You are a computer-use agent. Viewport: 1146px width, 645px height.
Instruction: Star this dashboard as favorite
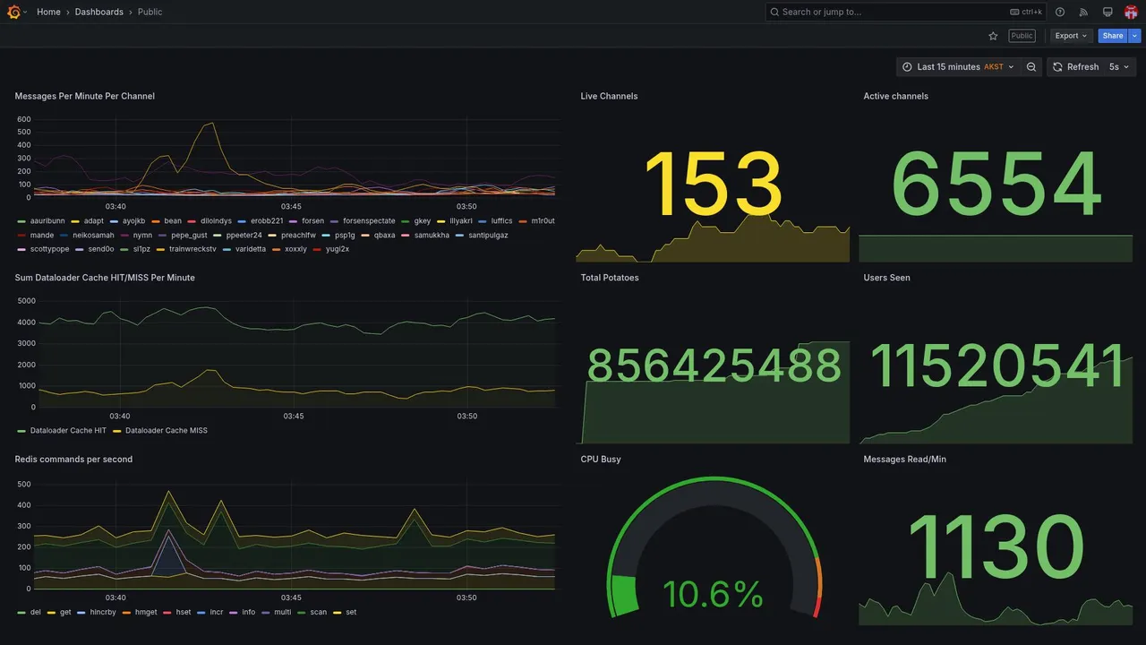click(993, 36)
